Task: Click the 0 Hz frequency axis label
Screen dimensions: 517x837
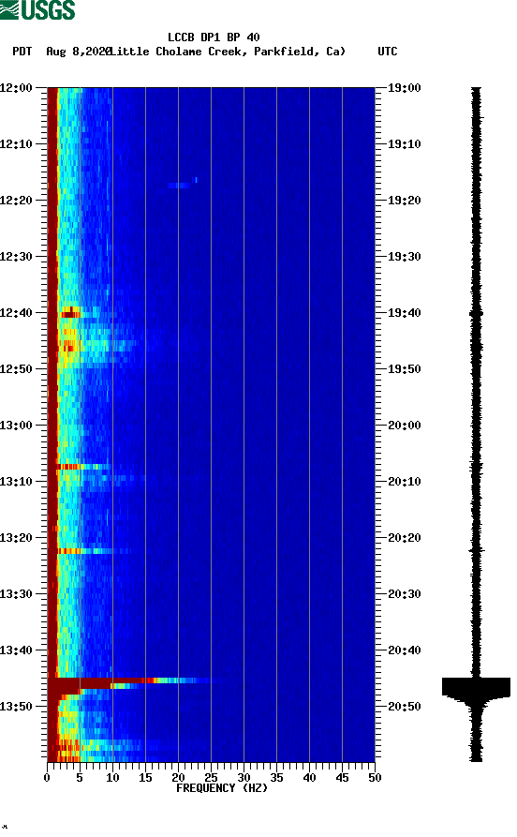Action: coord(47,778)
